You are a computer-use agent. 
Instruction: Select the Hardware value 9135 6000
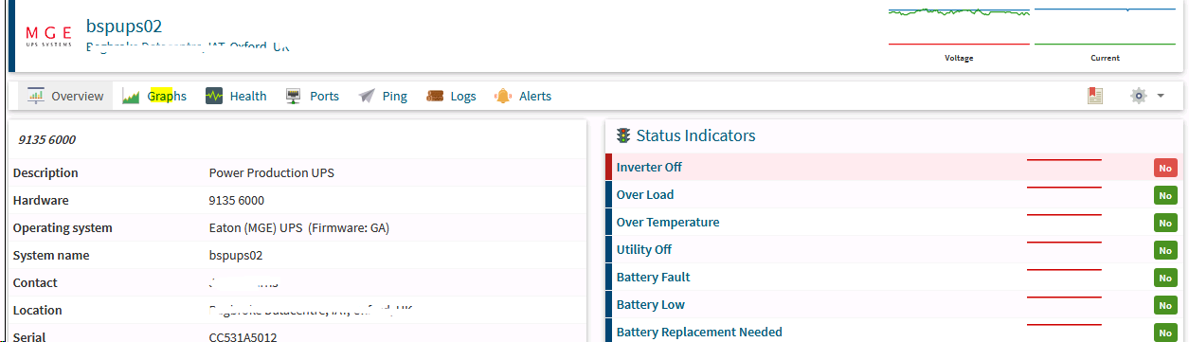pyautogui.click(x=237, y=200)
